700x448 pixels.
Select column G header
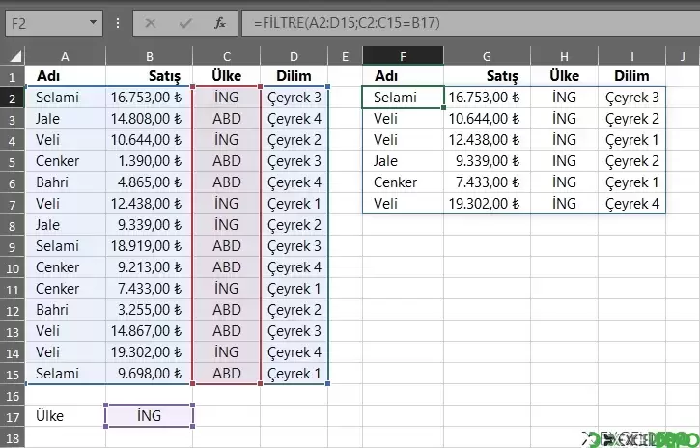tap(487, 56)
